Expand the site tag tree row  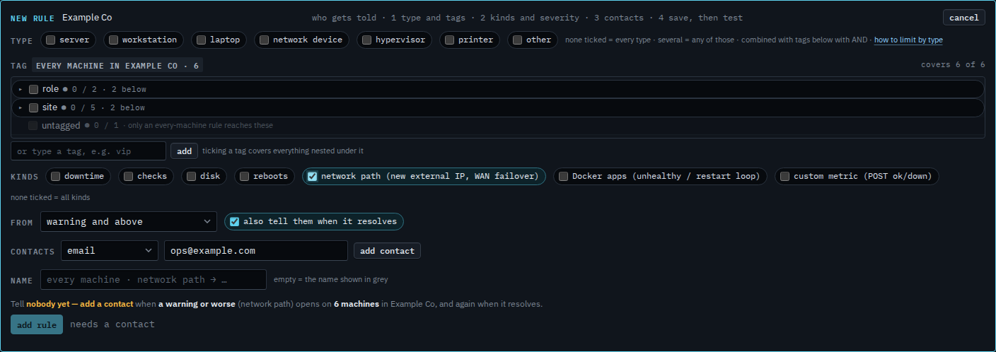tap(21, 107)
